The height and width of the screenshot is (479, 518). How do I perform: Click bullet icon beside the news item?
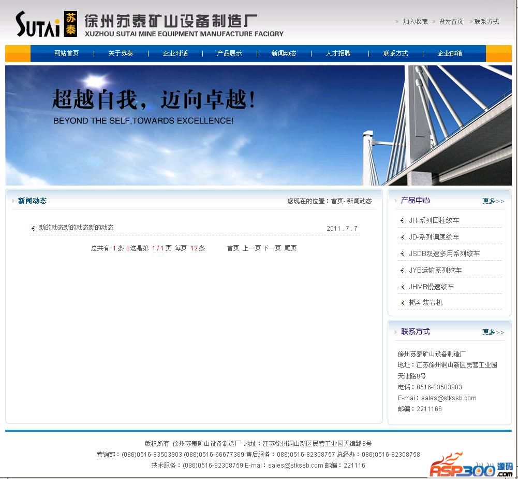pos(33,228)
